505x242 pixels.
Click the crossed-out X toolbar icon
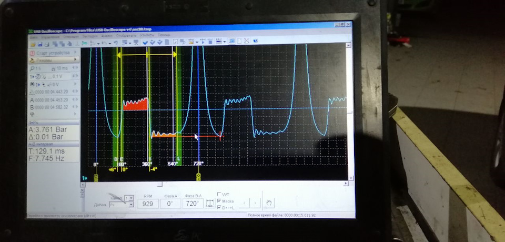coord(247,41)
